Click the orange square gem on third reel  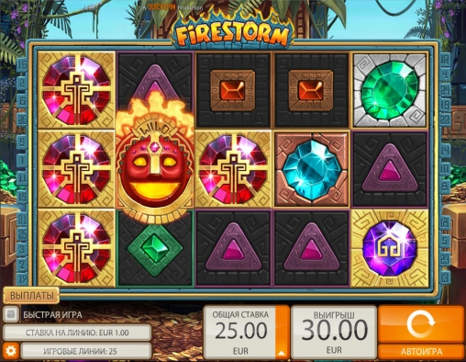233,90
